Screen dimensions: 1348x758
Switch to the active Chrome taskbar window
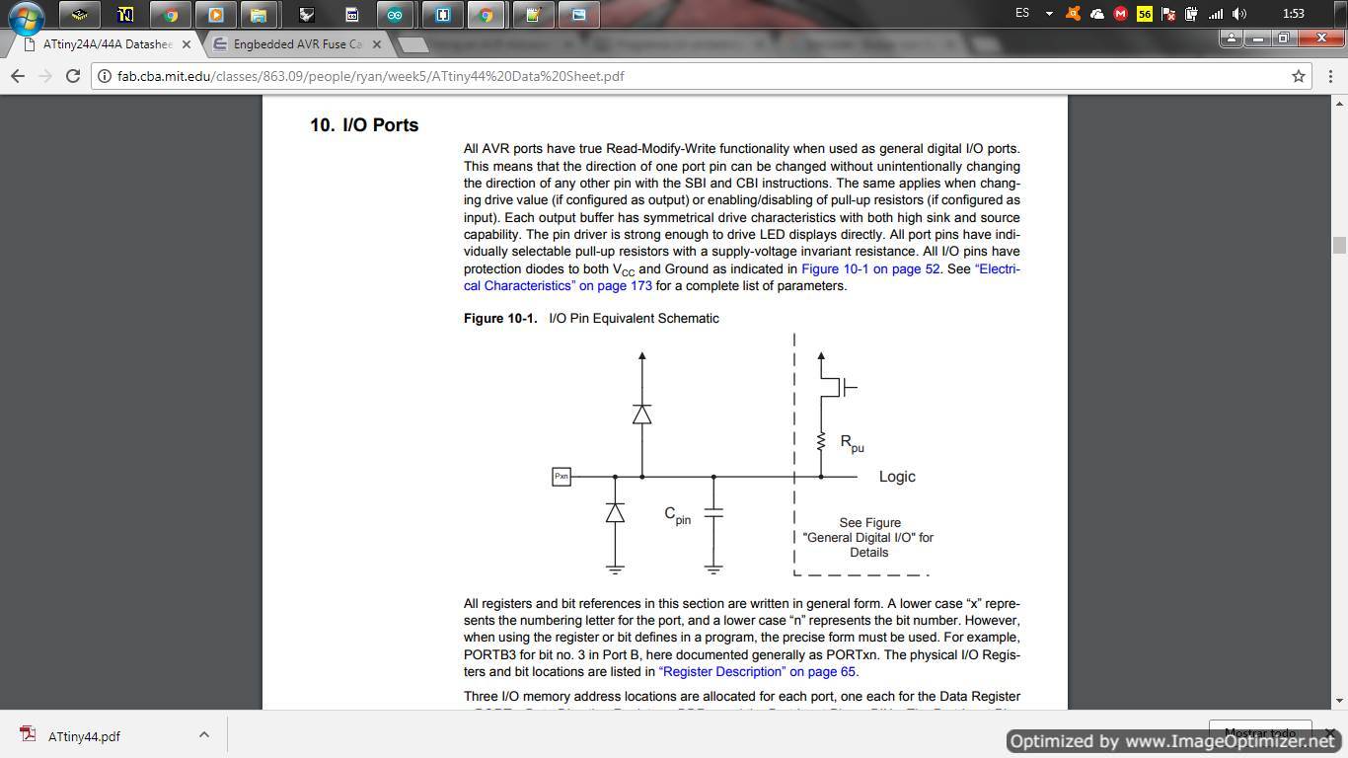click(487, 14)
